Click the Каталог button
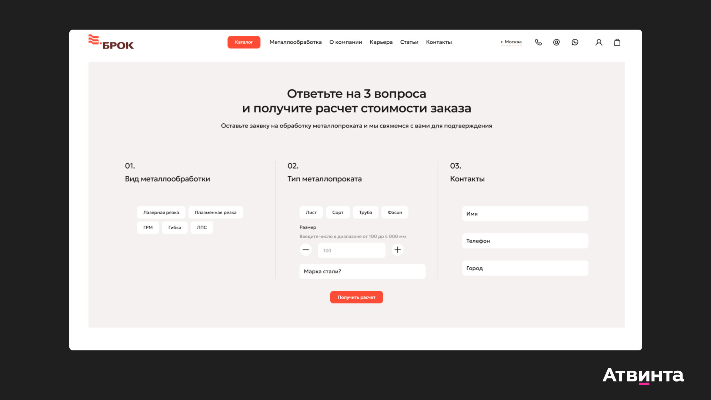 (244, 42)
